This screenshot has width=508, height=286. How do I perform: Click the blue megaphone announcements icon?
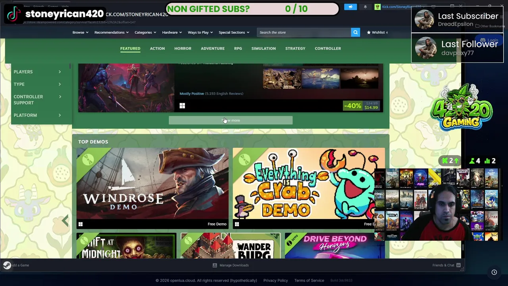(350, 7)
